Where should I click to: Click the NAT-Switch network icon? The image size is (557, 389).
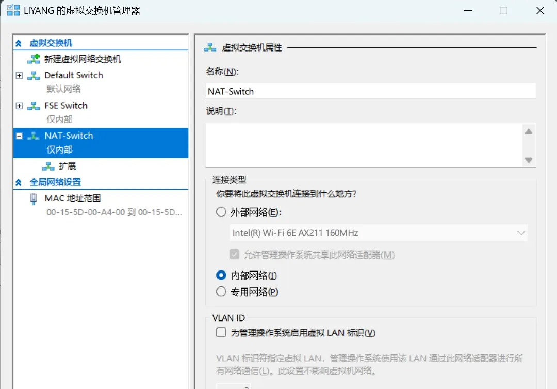point(34,136)
